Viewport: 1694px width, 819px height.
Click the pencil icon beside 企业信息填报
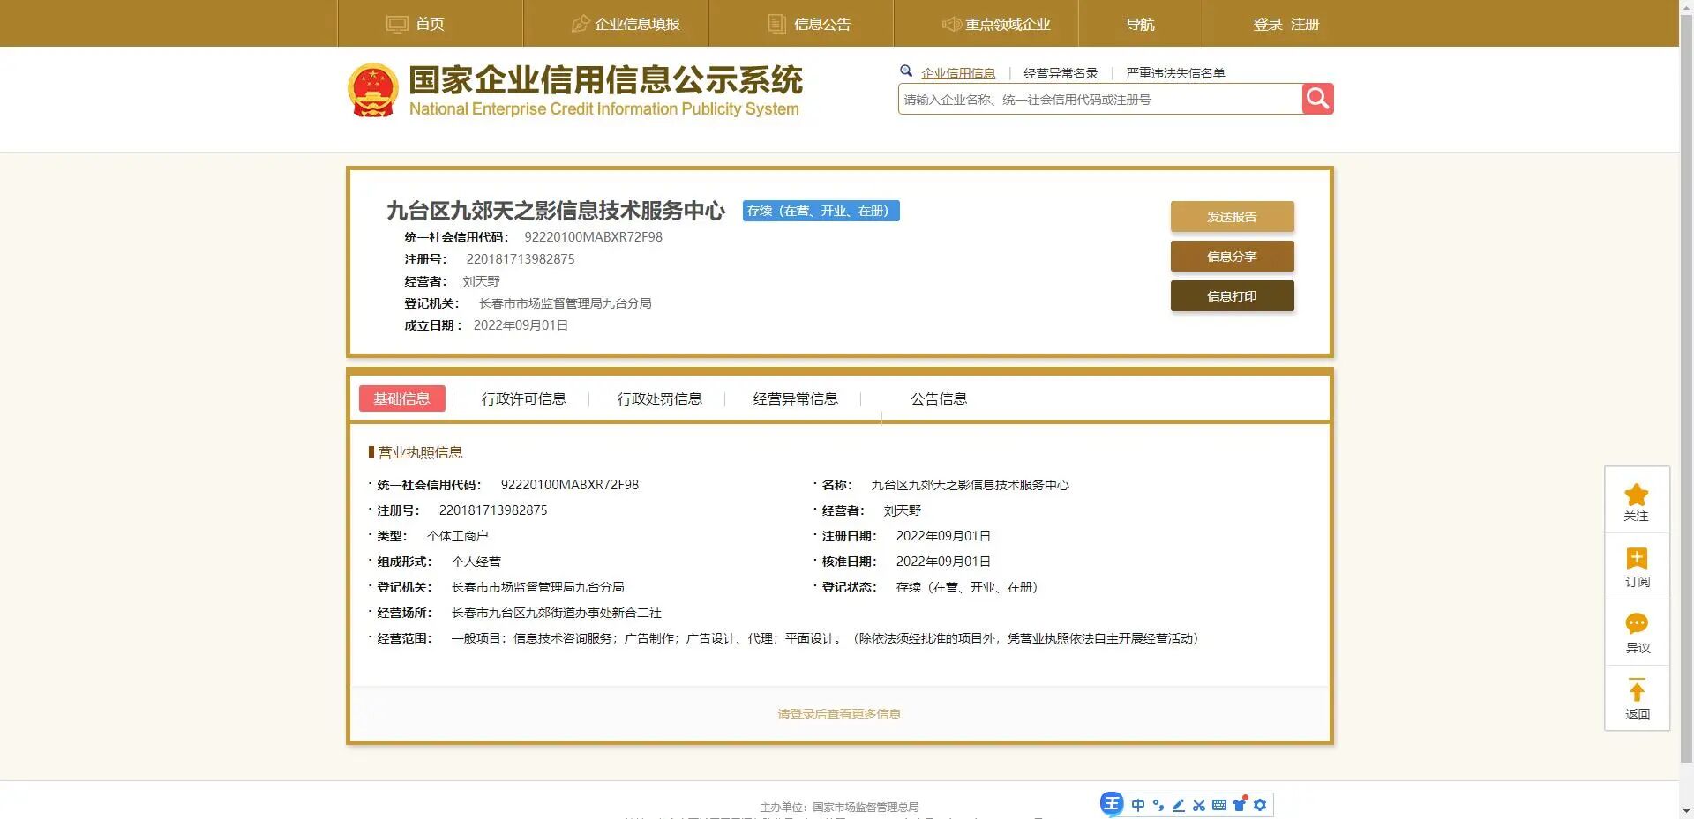coord(581,24)
